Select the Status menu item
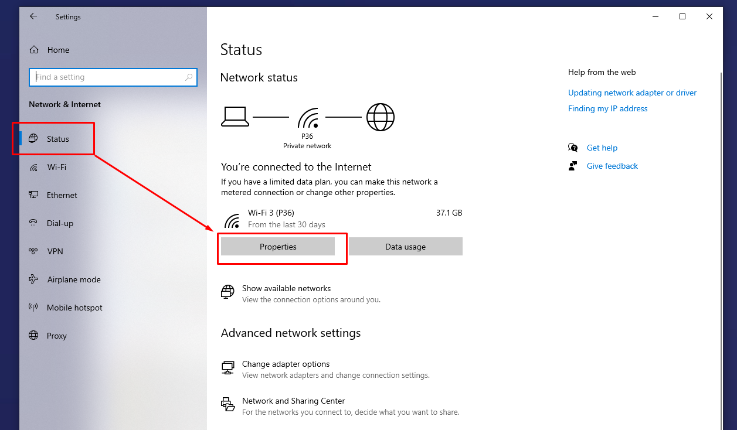This screenshot has height=430, width=737. click(x=57, y=139)
